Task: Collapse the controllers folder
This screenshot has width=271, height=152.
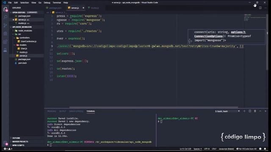Action: [x=22, y=38]
